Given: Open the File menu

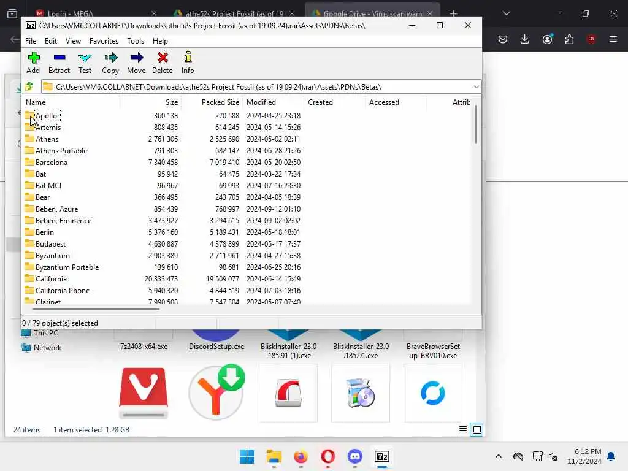Looking at the screenshot, I should (x=31, y=41).
